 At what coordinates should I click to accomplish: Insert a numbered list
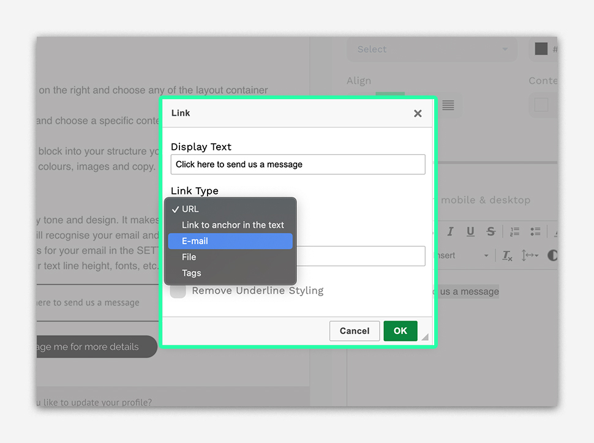514,232
